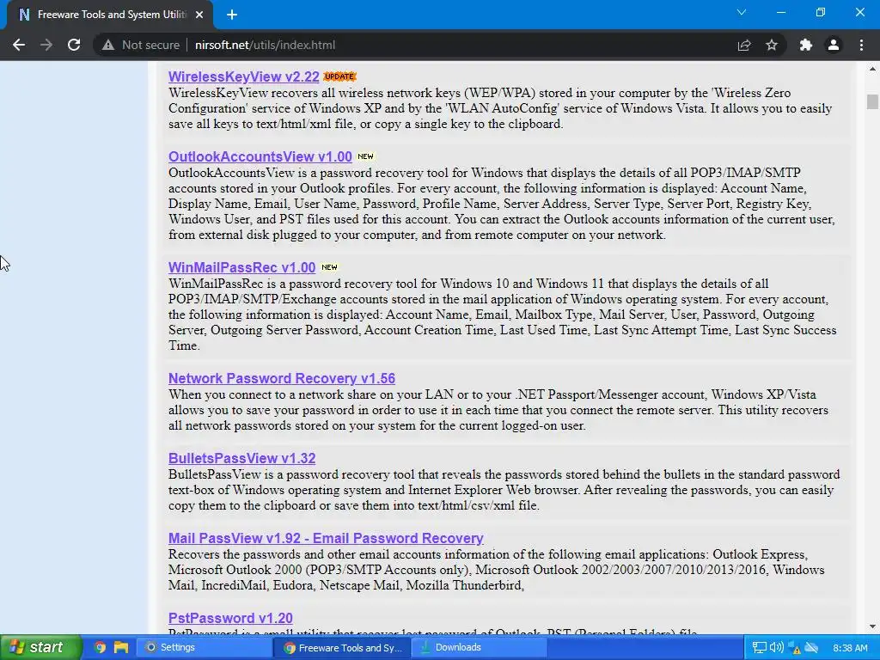This screenshot has height=660, width=880.
Task: Expand the tab search chevron
Action: coord(742,12)
